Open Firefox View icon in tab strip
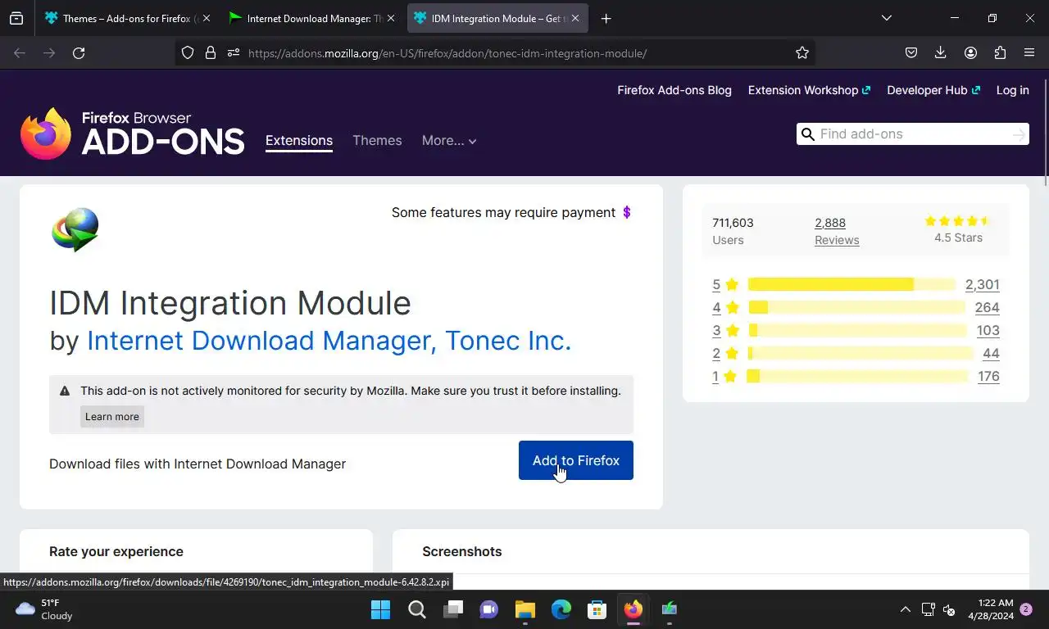The height and width of the screenshot is (629, 1049). [16, 18]
